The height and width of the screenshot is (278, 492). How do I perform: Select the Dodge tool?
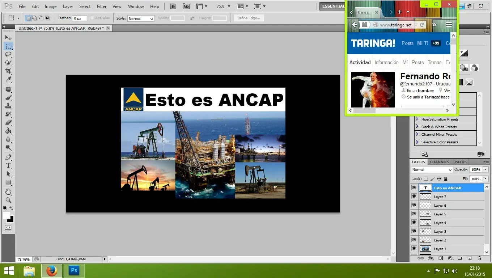coord(8,147)
